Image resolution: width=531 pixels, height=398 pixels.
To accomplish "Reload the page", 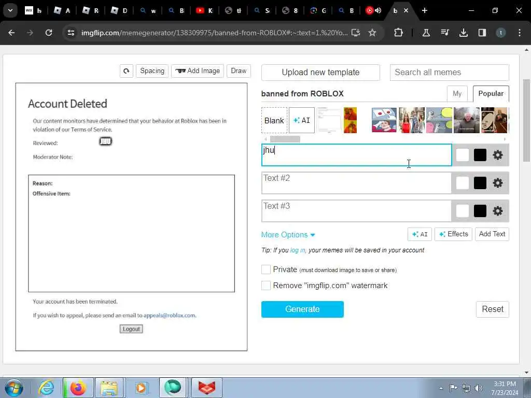I will tap(49, 33).
